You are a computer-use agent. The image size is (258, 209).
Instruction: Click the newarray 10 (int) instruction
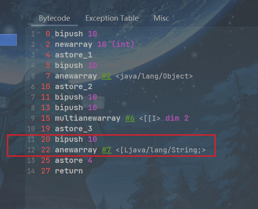94,45
